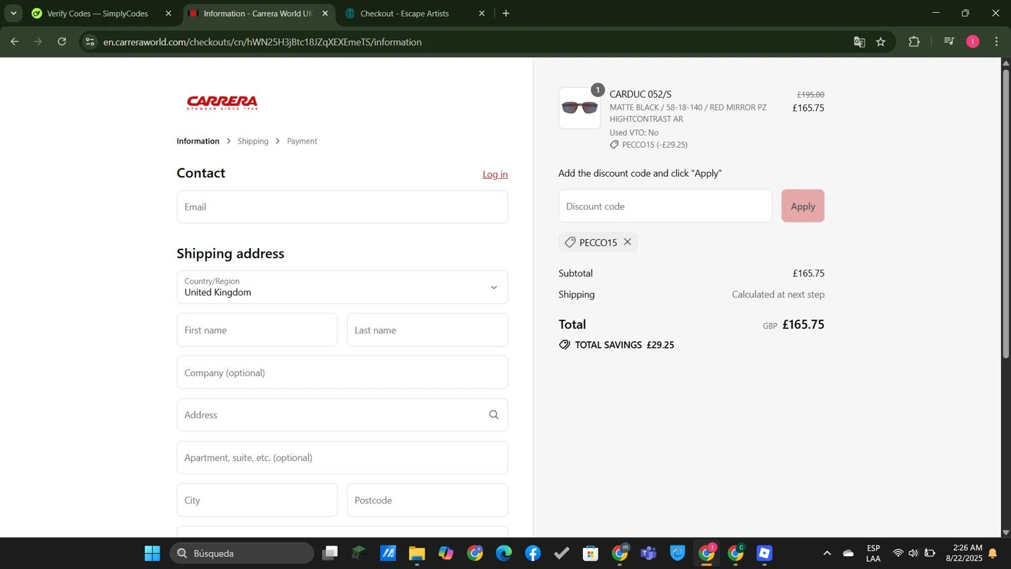Switch to Verify Codes — SimplyCodes tab

pyautogui.click(x=98, y=13)
